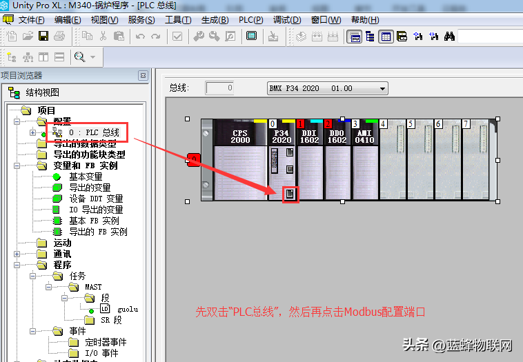Viewport: 523px width, 362px height.
Task: Expand the 0 : PLC 总线 tree node
Action: 32,132
